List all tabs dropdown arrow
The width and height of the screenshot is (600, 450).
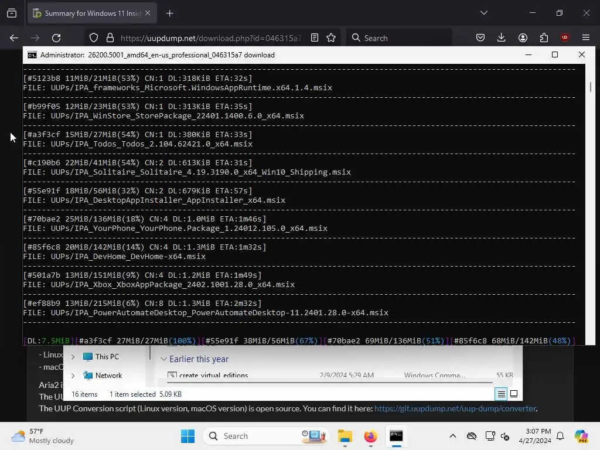(x=483, y=13)
